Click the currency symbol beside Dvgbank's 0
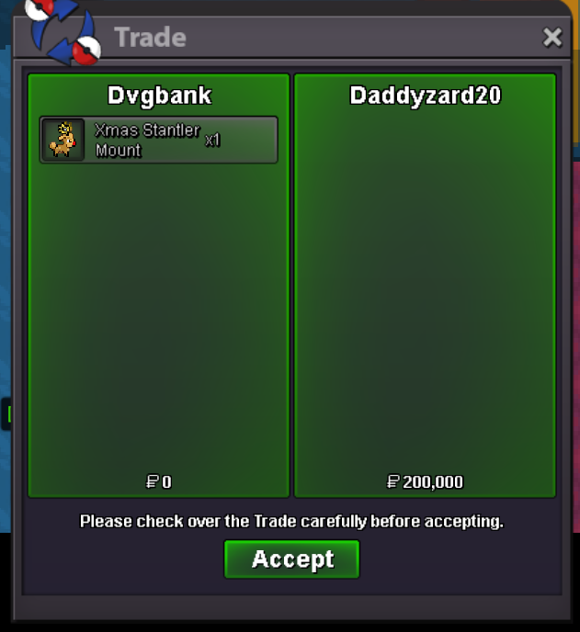Viewport: 580px width, 632px height. point(153,481)
